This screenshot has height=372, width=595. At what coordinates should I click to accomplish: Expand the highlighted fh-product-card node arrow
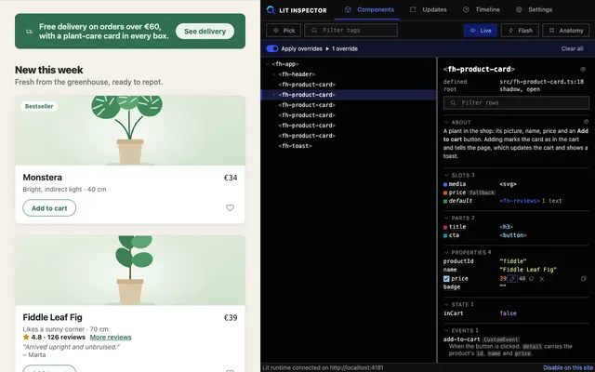point(274,95)
